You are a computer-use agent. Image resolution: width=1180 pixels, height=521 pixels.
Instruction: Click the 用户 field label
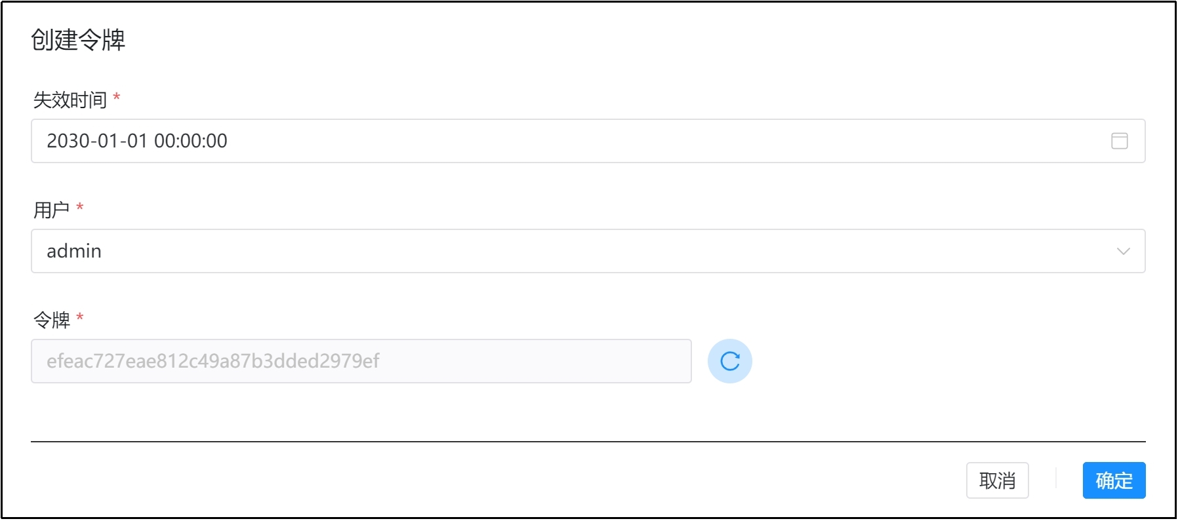pos(52,210)
